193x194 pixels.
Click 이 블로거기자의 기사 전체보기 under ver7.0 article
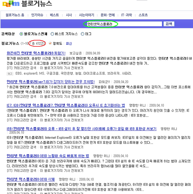pos(62,96)
